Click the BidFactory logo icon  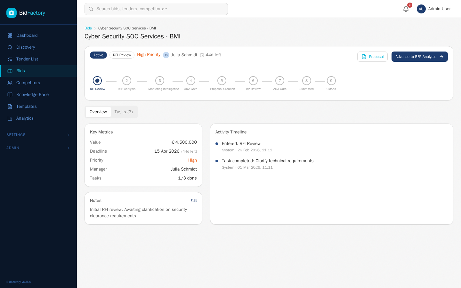tap(12, 13)
